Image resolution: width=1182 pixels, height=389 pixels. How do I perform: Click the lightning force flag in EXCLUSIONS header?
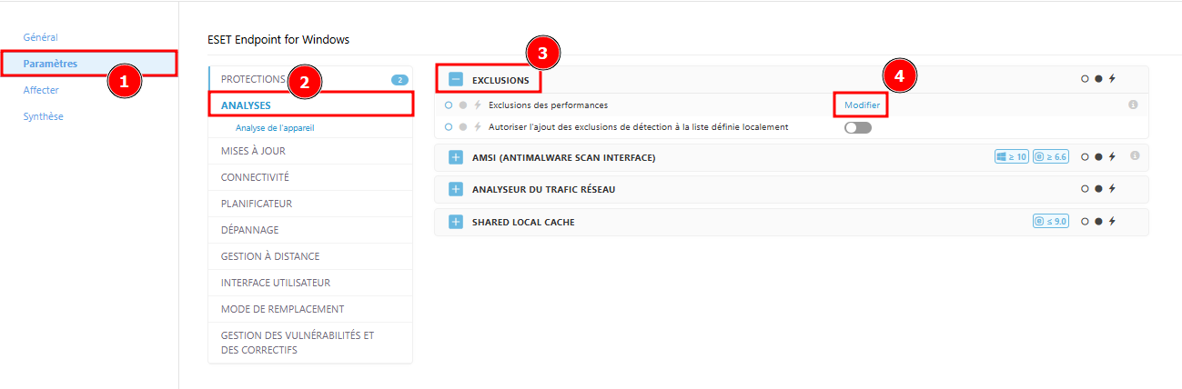click(x=1112, y=79)
